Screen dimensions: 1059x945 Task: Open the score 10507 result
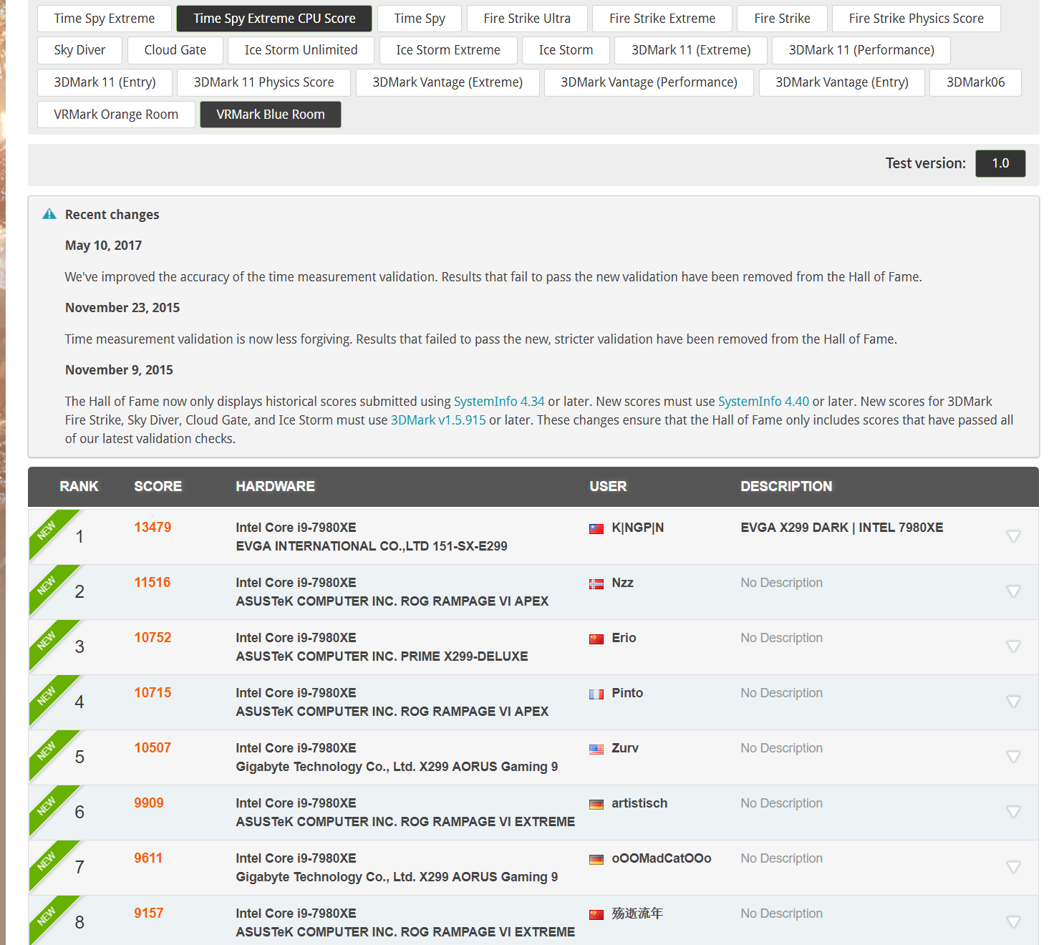(153, 748)
